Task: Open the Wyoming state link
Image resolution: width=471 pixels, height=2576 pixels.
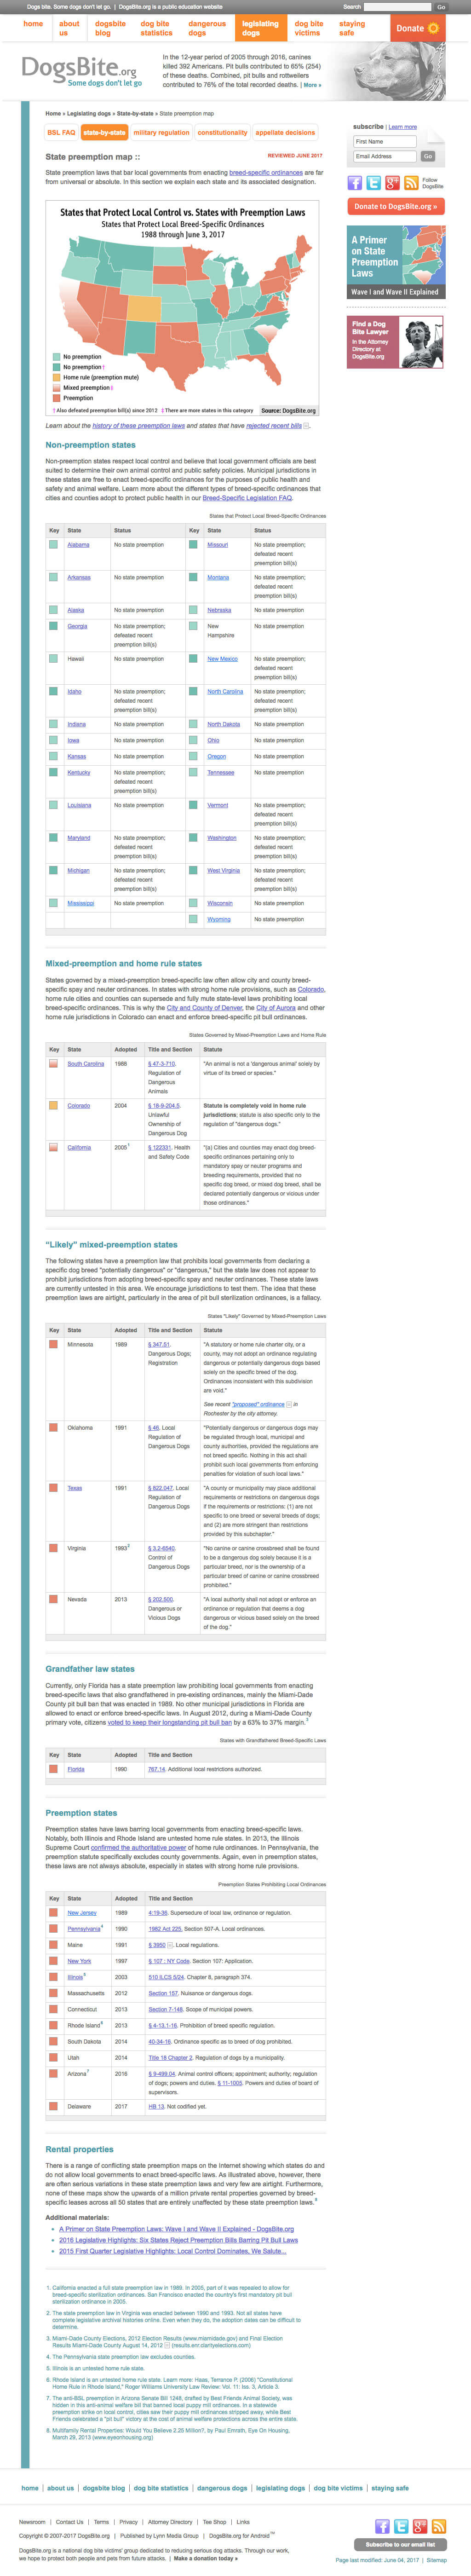Action: pos(219,919)
